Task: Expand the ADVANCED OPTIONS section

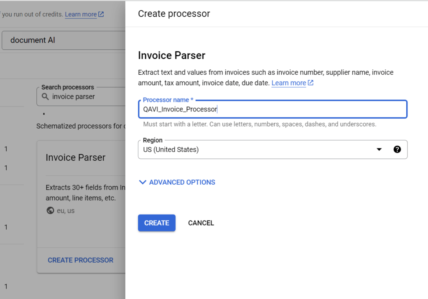Action: 182,182
